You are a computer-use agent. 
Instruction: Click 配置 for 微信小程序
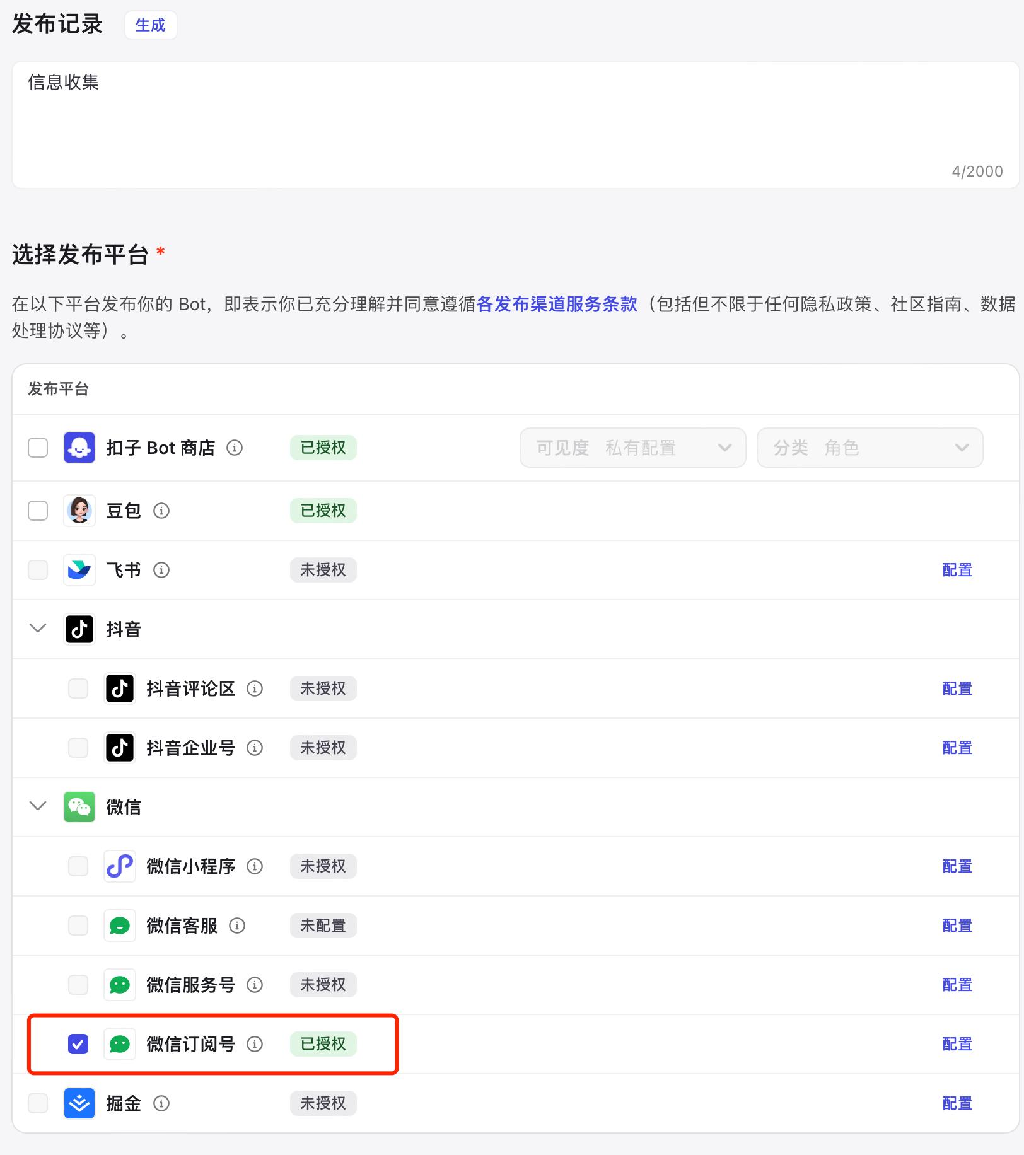(957, 866)
